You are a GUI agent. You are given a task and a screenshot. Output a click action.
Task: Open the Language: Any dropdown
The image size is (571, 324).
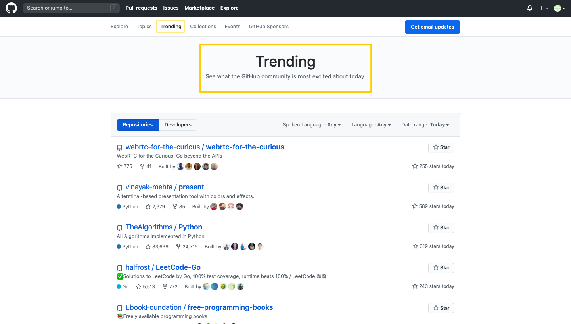[370, 125]
